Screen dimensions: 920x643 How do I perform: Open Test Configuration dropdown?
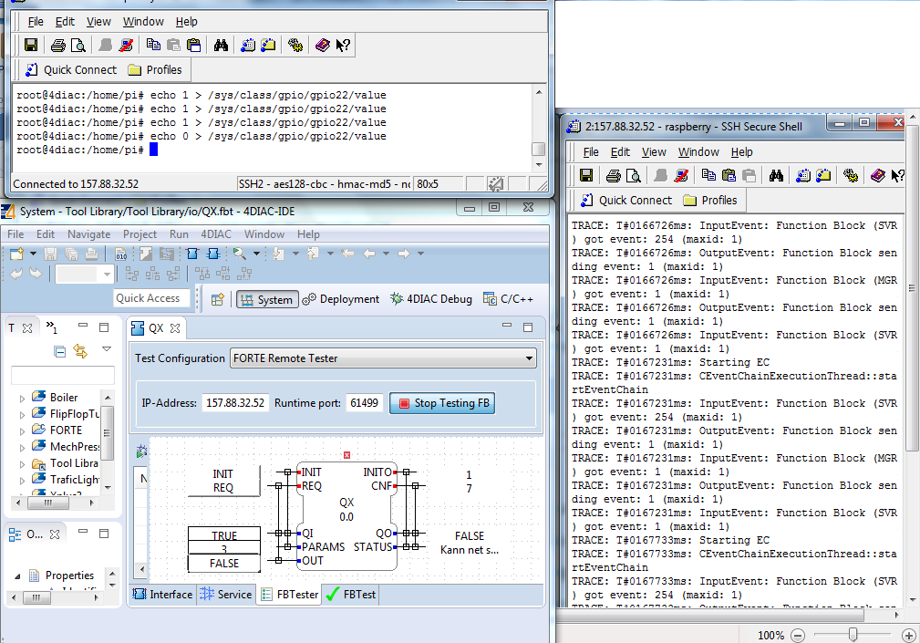point(383,358)
